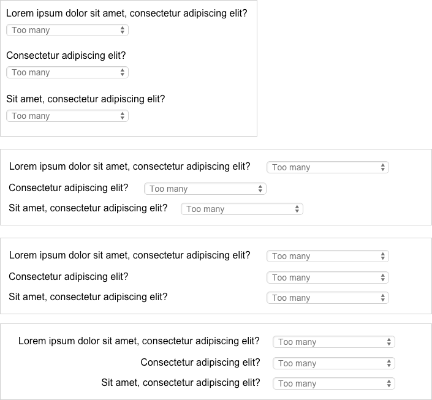Viewport: 432px width, 400px height.
Task: Open 'Consectetur adipiscing elit?' dropdown in the third form
Action: coord(328,277)
